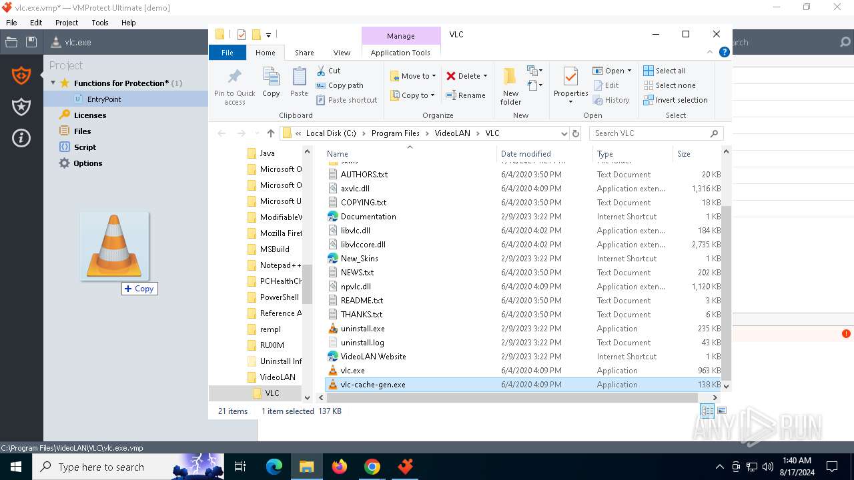Refresh the VLC folder view
854x480 pixels.
(576, 133)
